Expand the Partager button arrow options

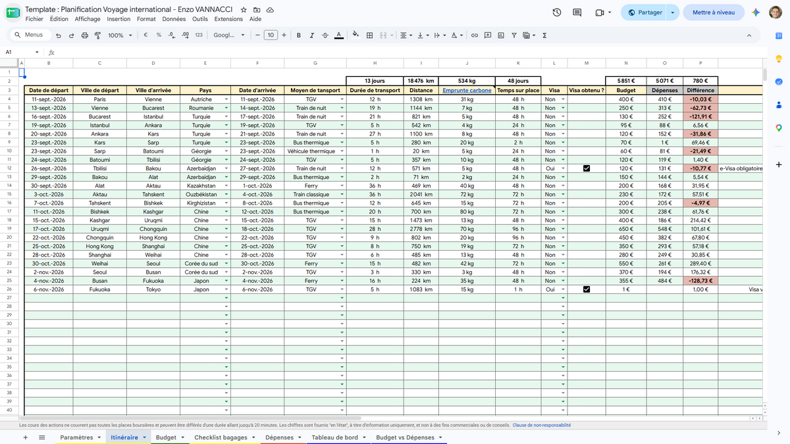point(672,12)
